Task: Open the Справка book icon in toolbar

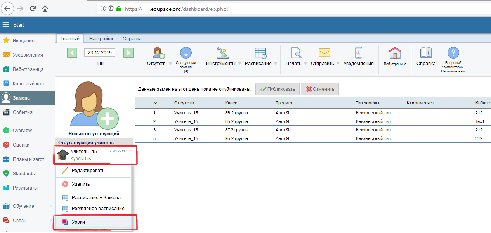Action: (x=426, y=54)
